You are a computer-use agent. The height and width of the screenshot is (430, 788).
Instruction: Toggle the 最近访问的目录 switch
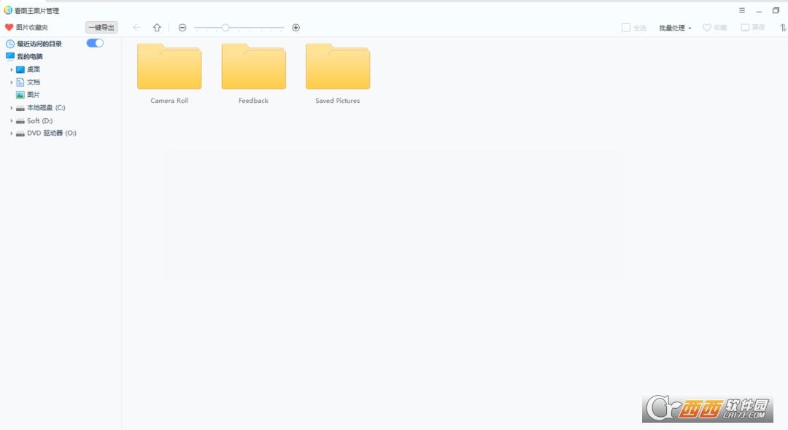tap(95, 43)
